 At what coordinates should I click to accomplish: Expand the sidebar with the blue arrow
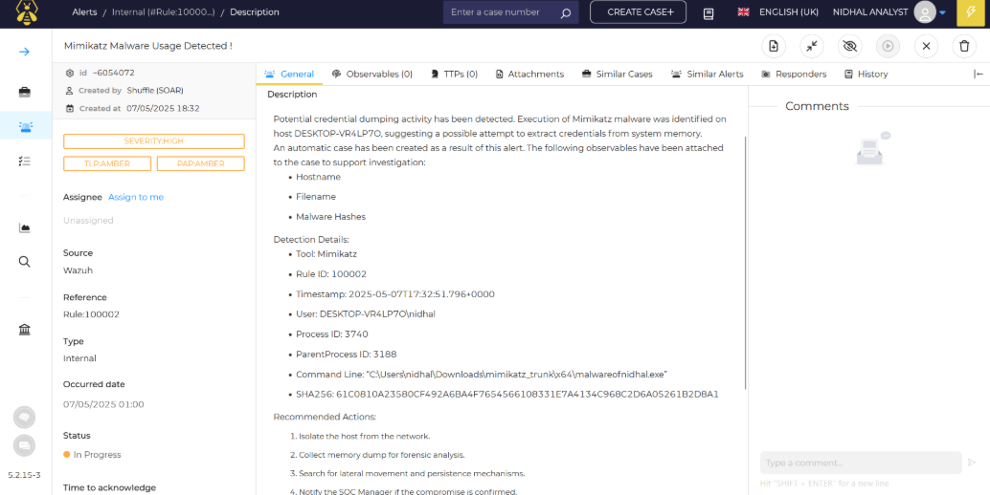pos(25,52)
